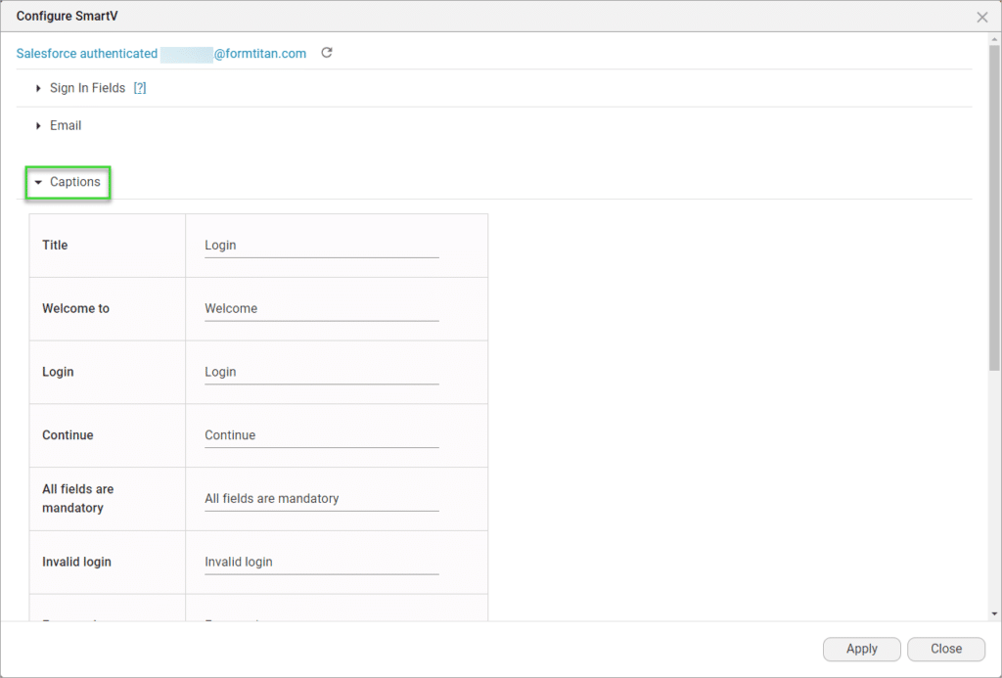This screenshot has height=678, width=1002.
Task: Focus the Login caption text field
Action: click(x=321, y=373)
